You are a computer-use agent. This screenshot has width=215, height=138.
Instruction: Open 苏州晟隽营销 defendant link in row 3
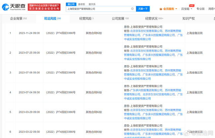[x=173, y=70]
